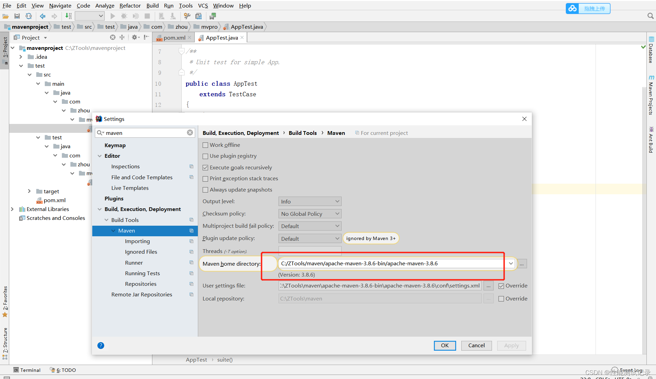Click the green Run icon
This screenshot has height=379, width=656.
112,16
